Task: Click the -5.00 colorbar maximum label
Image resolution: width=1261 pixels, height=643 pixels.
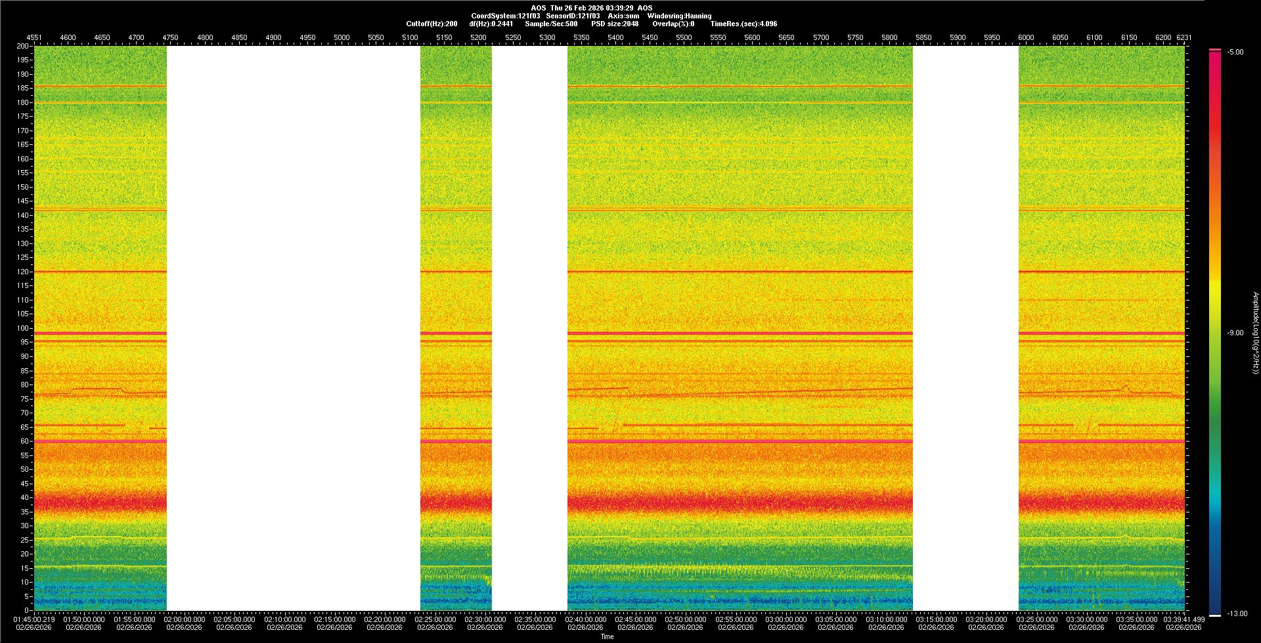Action: (1235, 52)
